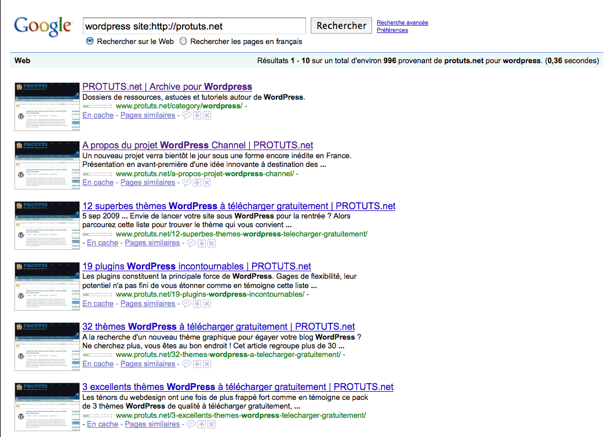Image resolution: width=604 pixels, height=437 pixels.
Task: Select Rechercher les pages en français radio button
Action: [x=183, y=41]
